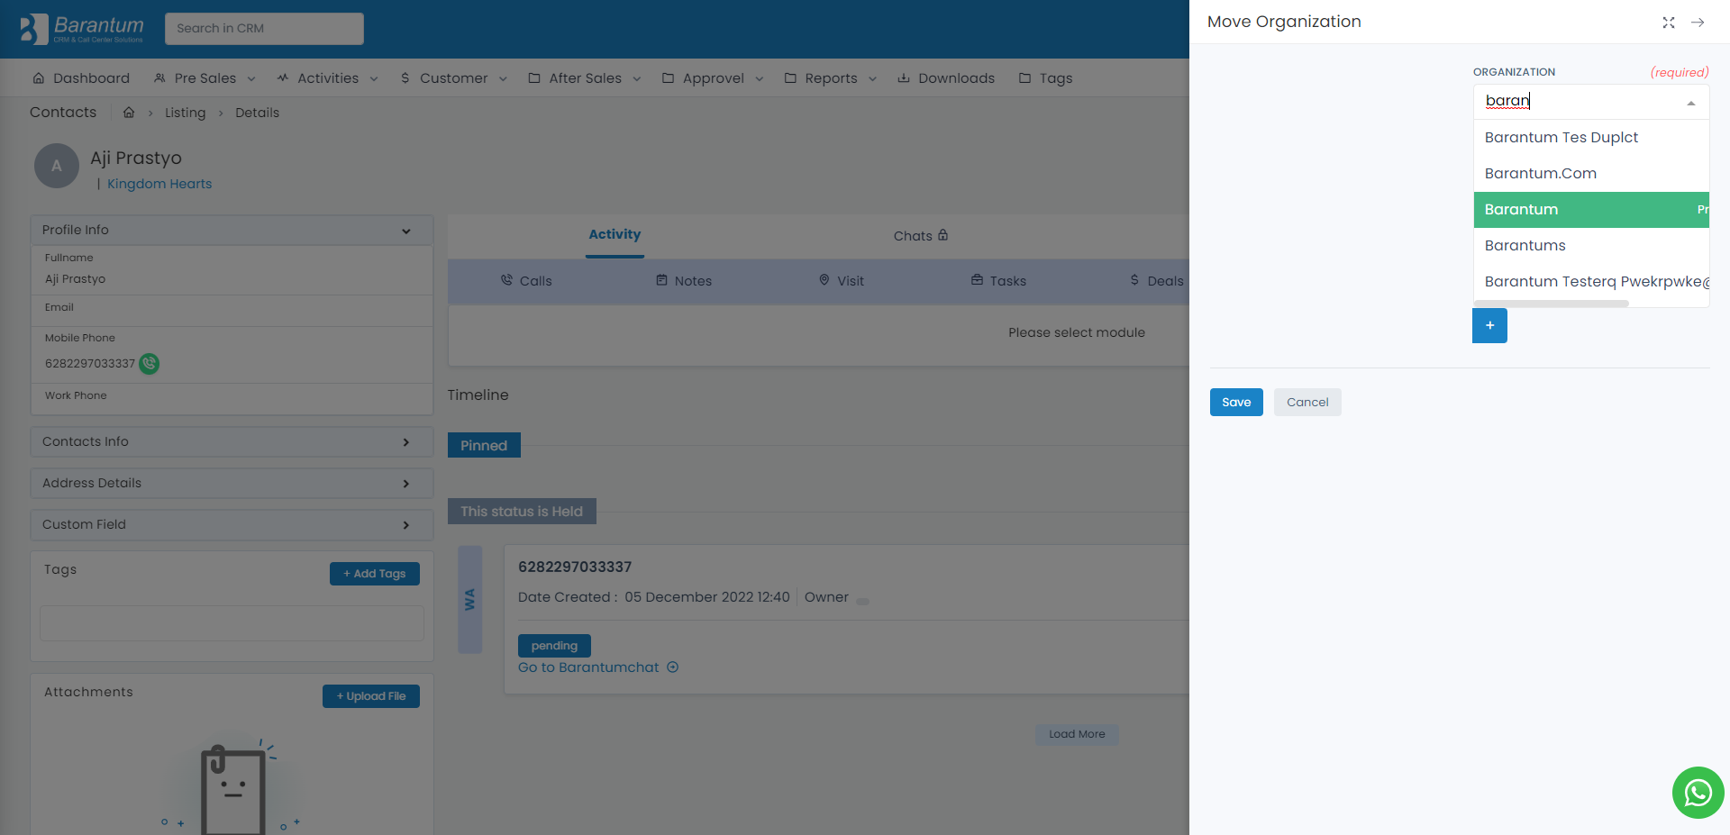Image resolution: width=1730 pixels, height=835 pixels.
Task: Open the Activities menu
Action: coord(327,78)
